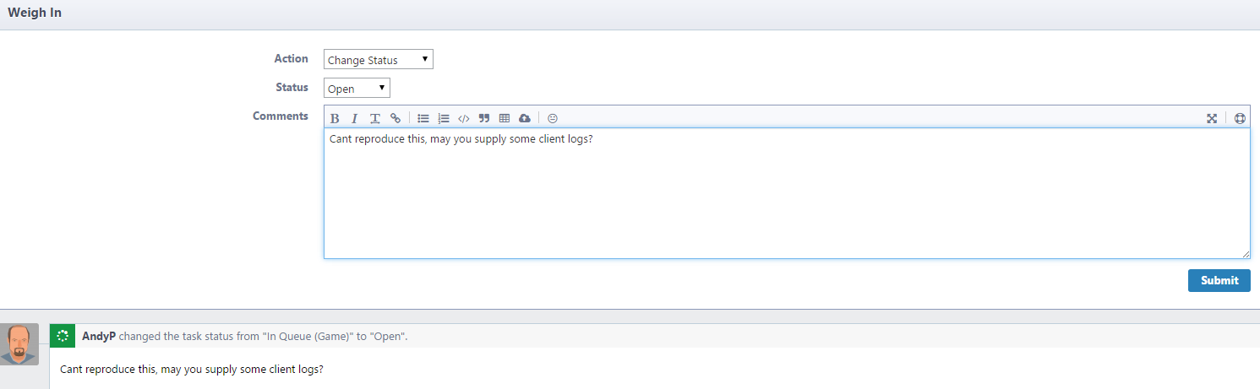
Task: Click inside the Comments text area
Action: click(786, 194)
